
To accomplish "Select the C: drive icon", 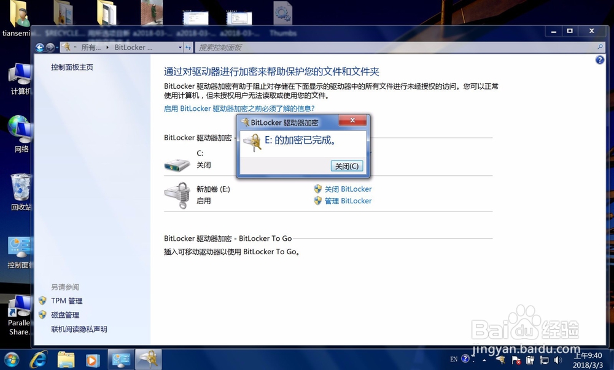I will point(177,165).
